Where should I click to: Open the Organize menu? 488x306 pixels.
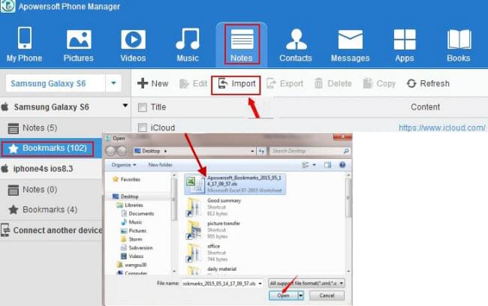coord(124,165)
